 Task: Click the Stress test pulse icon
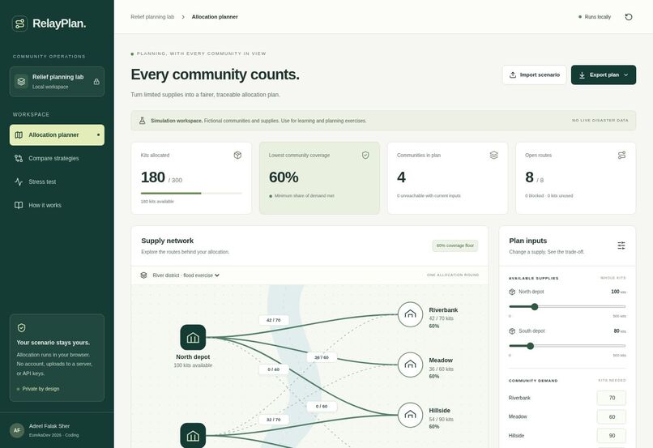[19, 181]
